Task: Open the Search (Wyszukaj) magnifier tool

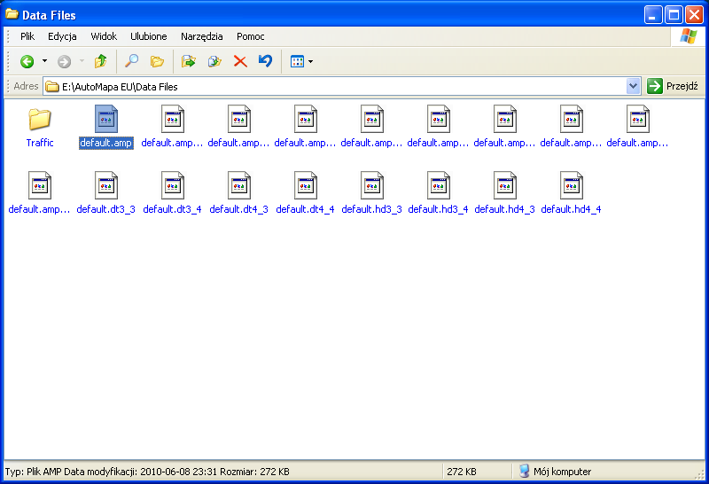Action: [131, 61]
